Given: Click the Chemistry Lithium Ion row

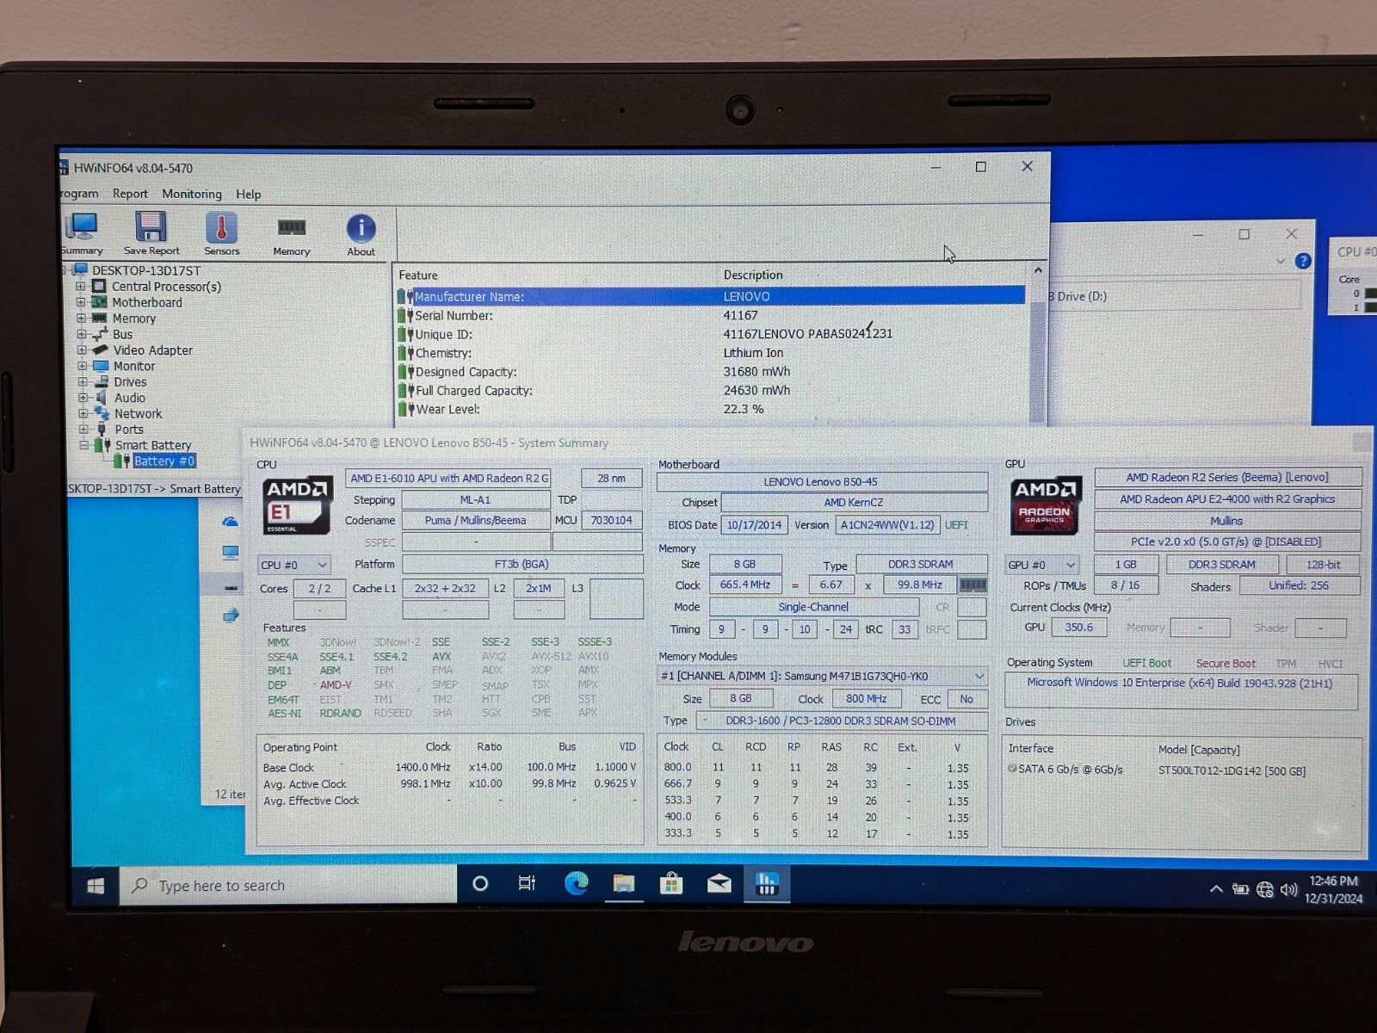Looking at the screenshot, I should [x=711, y=353].
